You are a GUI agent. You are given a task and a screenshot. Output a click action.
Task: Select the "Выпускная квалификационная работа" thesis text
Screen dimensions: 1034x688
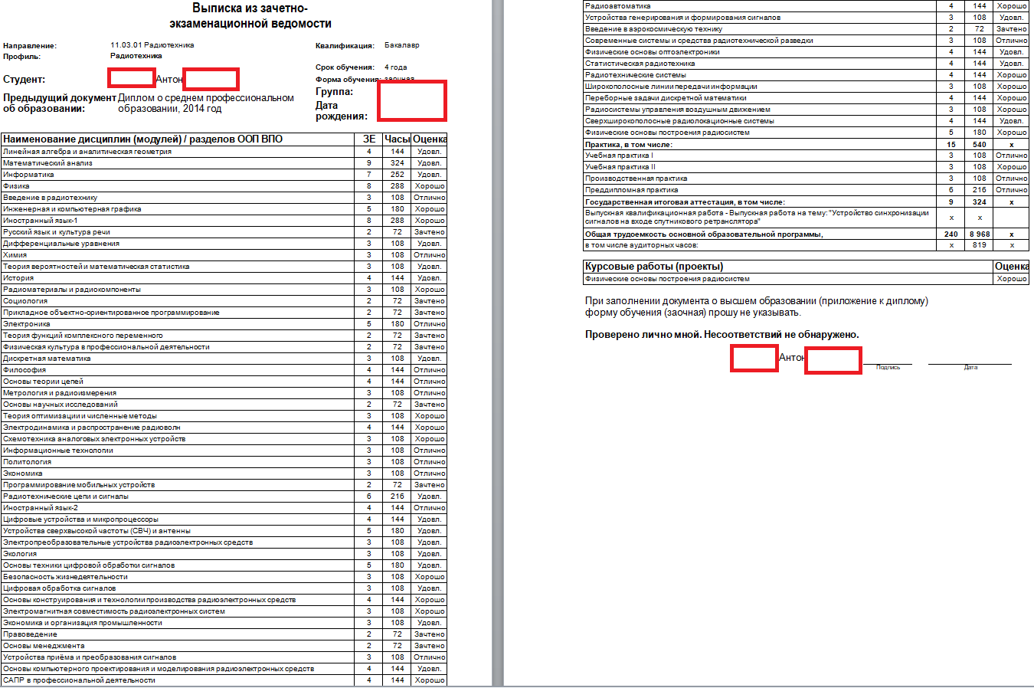757,217
